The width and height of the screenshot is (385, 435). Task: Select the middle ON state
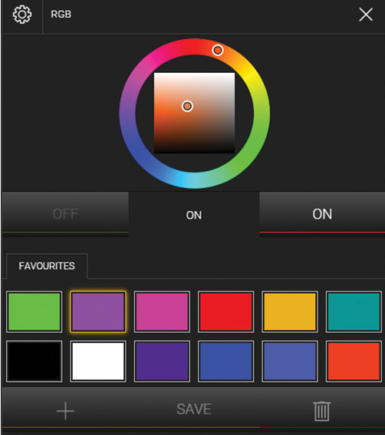(x=194, y=216)
